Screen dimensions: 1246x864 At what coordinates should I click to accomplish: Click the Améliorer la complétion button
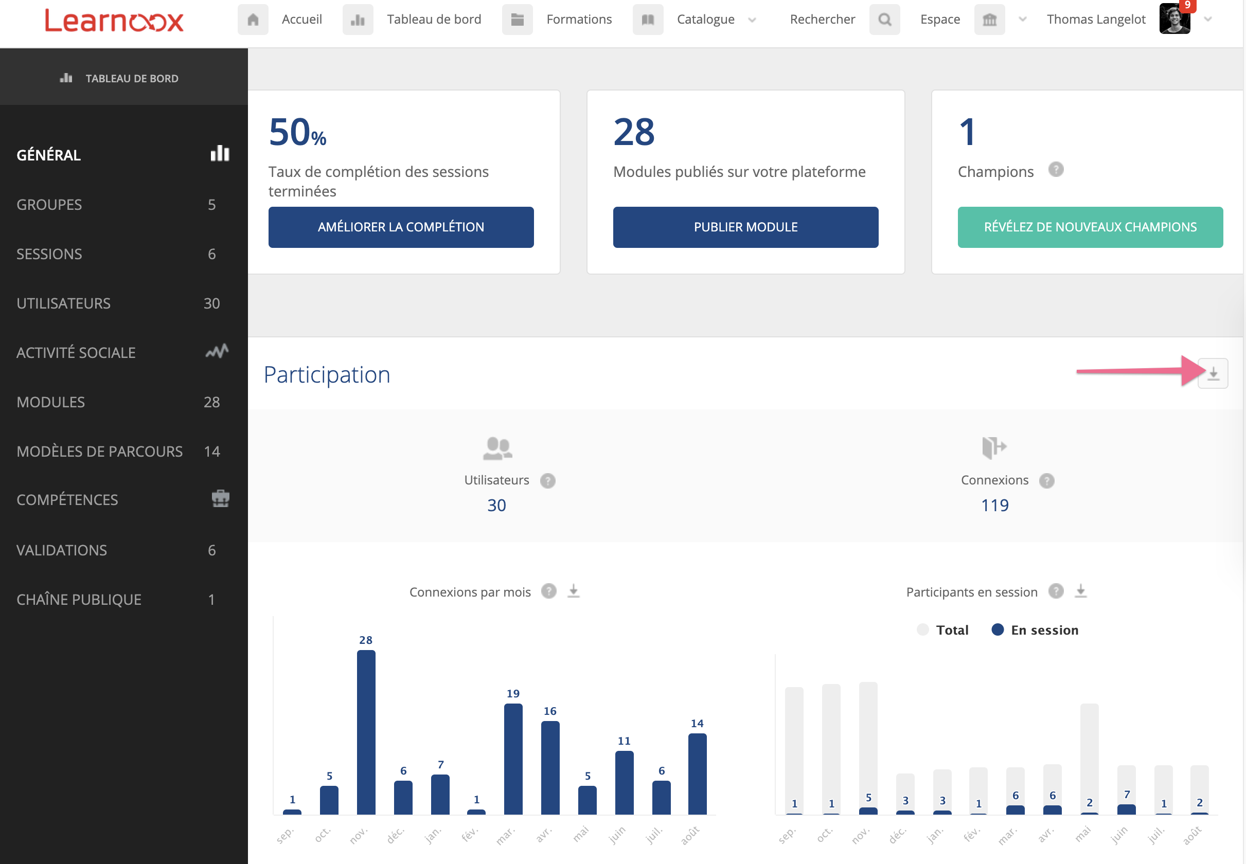401,227
